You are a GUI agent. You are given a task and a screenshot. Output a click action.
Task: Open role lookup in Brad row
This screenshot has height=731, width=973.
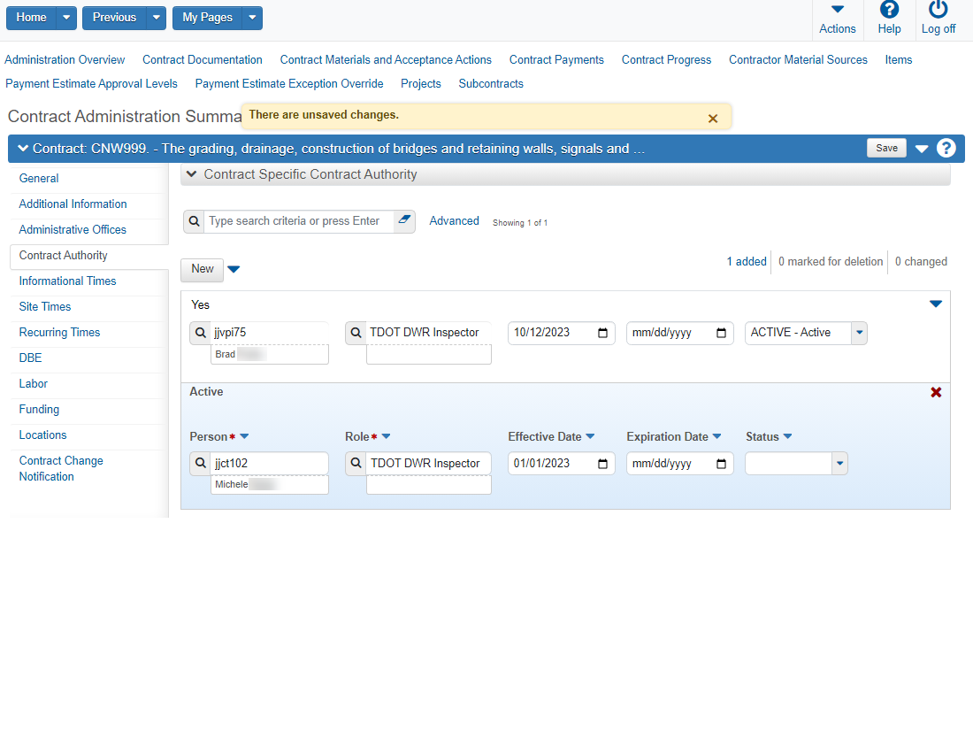point(356,333)
